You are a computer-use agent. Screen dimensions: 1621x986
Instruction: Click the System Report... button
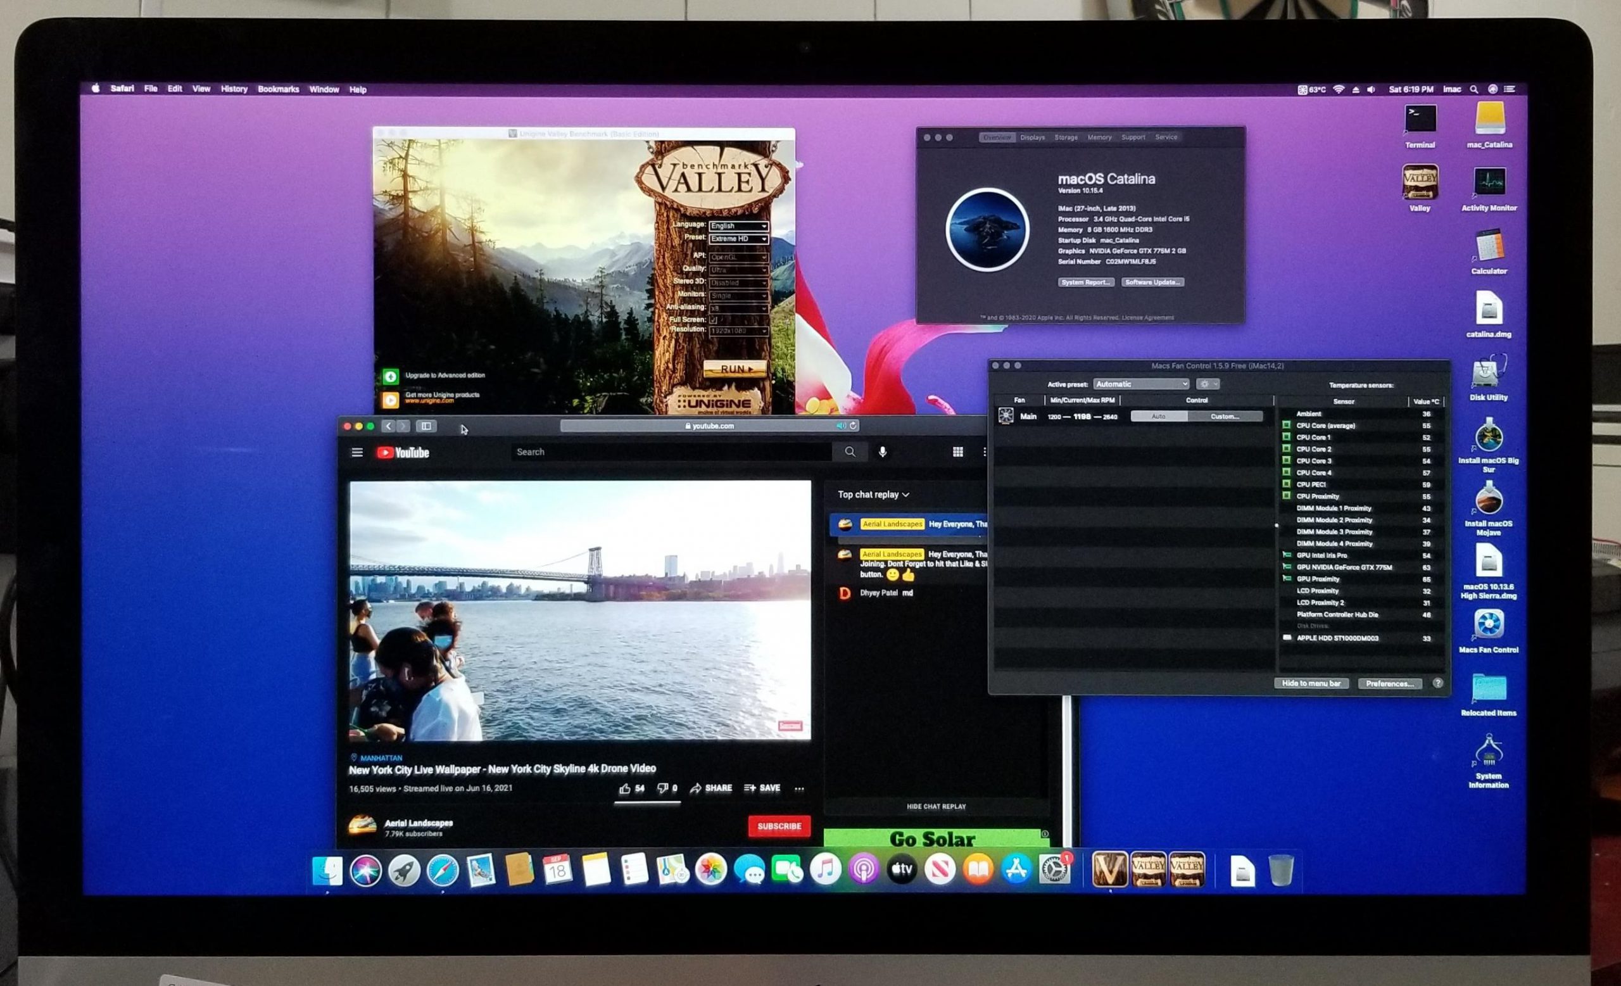tap(1085, 282)
